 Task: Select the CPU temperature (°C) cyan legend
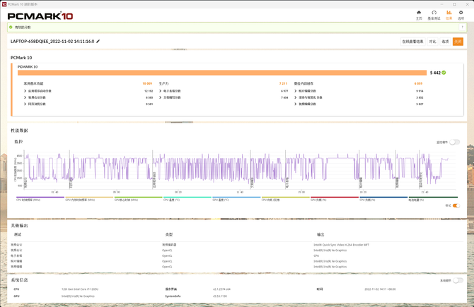187,199
